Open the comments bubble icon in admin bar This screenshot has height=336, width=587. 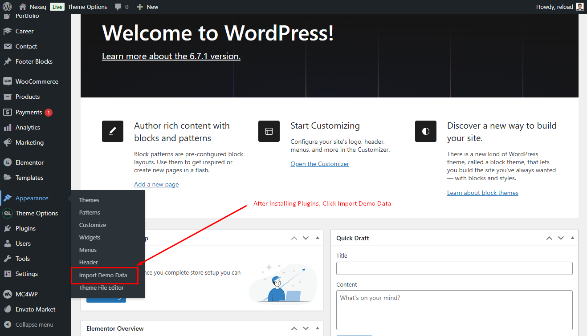[x=118, y=7]
